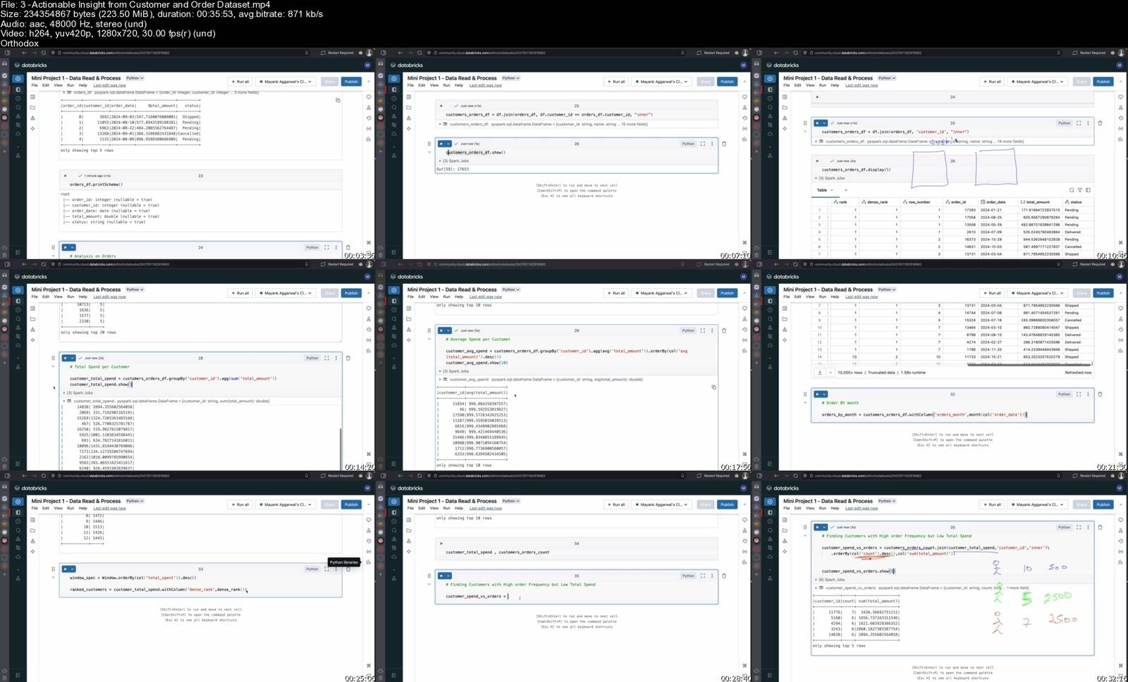Open run options arrow for cell 26 in the 00:07 frame
The height and width of the screenshot is (682, 1128).
tap(448, 144)
